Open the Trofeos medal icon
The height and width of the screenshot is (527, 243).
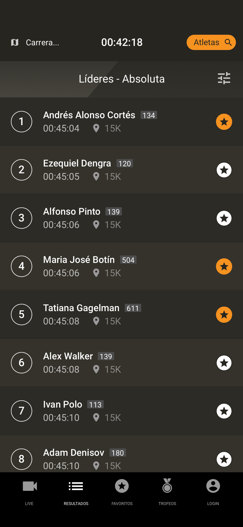tap(167, 486)
